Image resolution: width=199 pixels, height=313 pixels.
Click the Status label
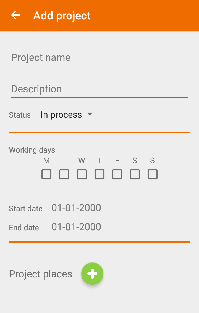(x=20, y=115)
